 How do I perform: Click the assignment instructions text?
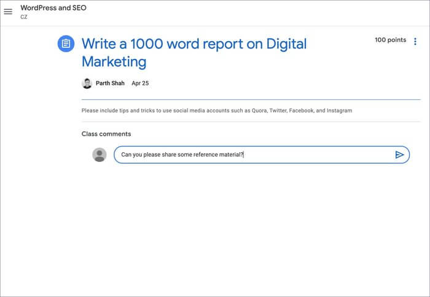(217, 111)
